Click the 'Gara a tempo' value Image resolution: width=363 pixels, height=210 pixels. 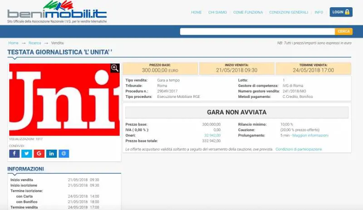point(168,80)
